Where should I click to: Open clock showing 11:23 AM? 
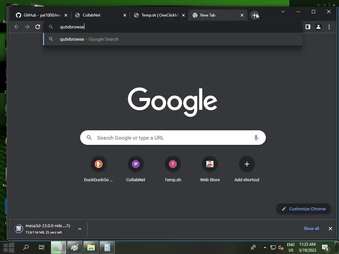pyautogui.click(x=308, y=247)
